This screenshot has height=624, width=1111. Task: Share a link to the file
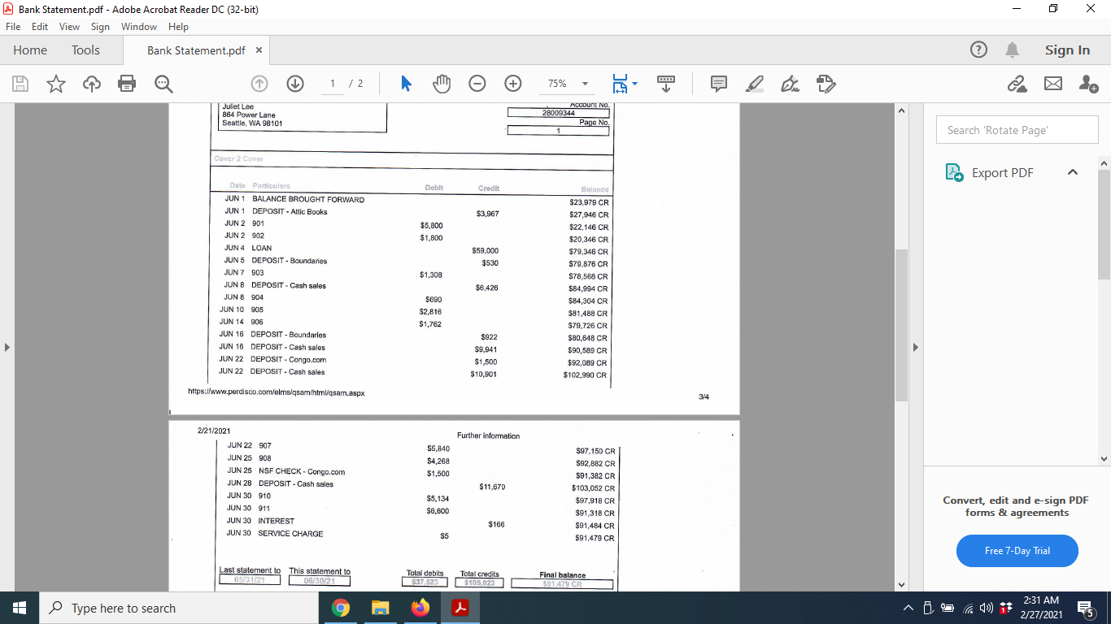click(1017, 84)
